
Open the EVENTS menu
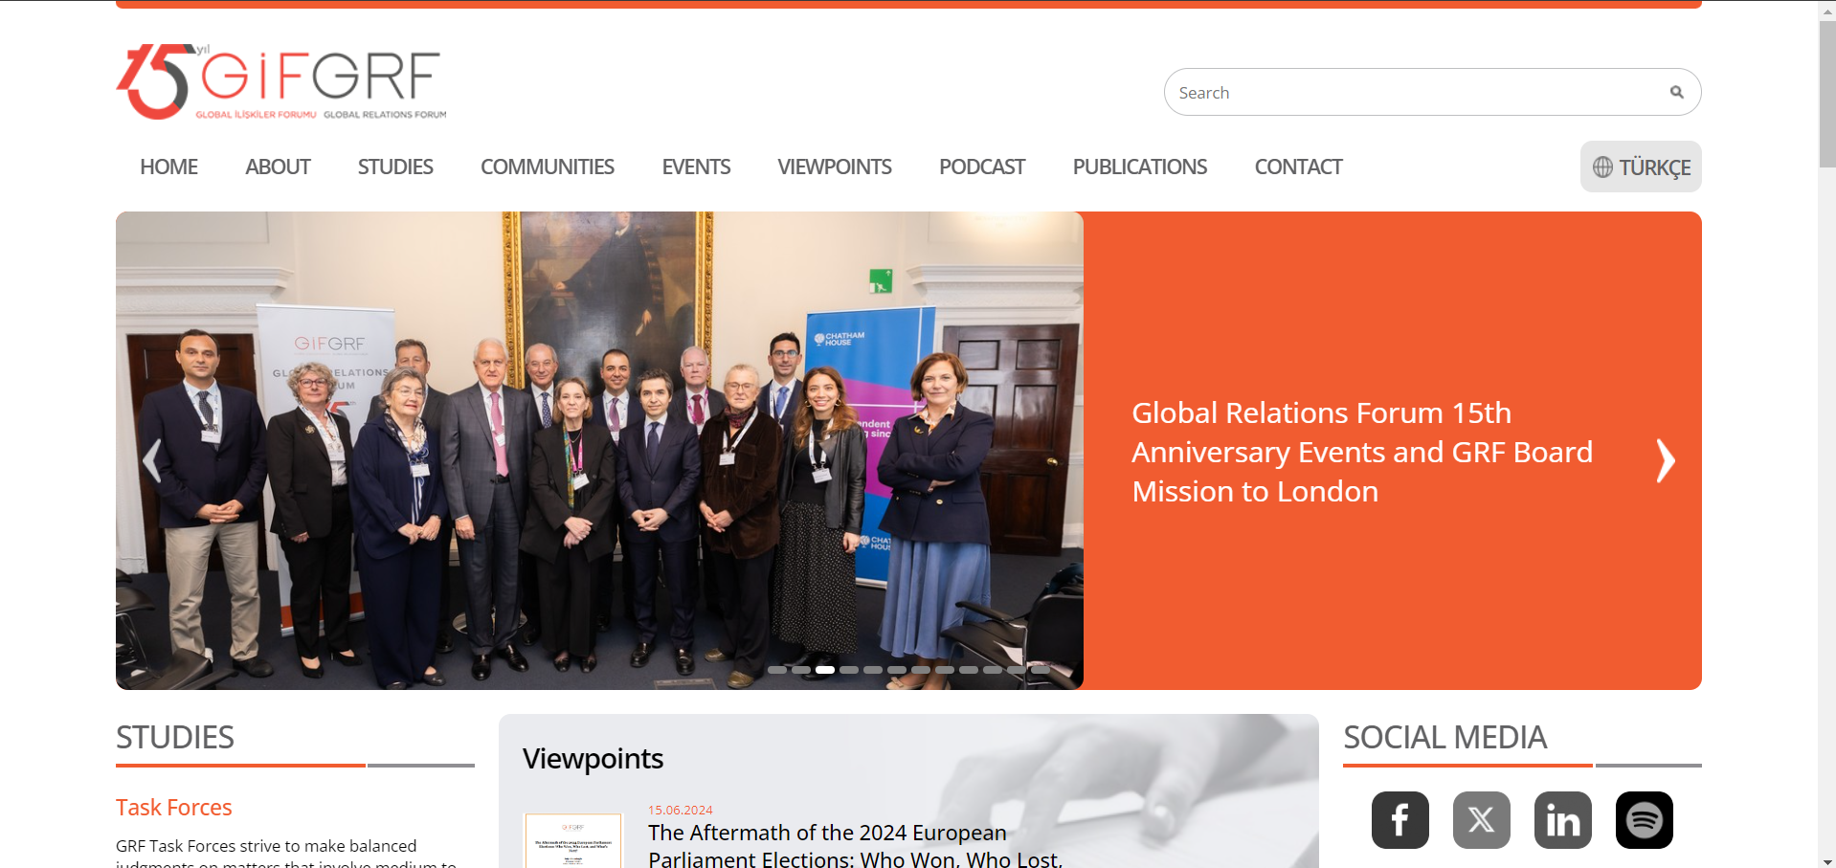tap(696, 167)
